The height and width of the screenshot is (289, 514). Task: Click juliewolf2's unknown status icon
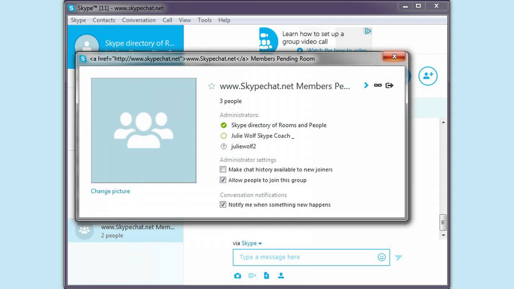tap(224, 147)
